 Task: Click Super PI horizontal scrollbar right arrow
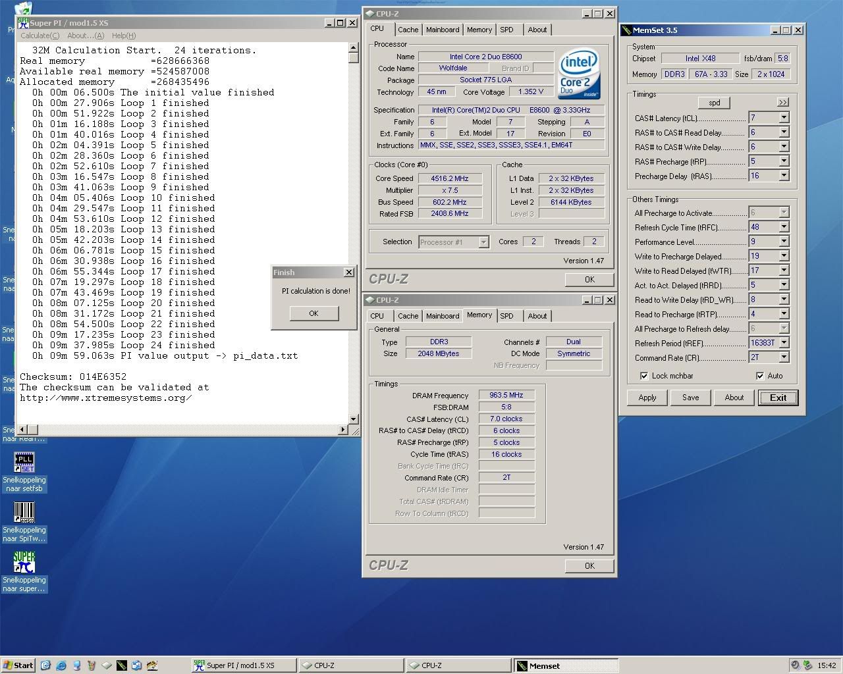pos(342,430)
